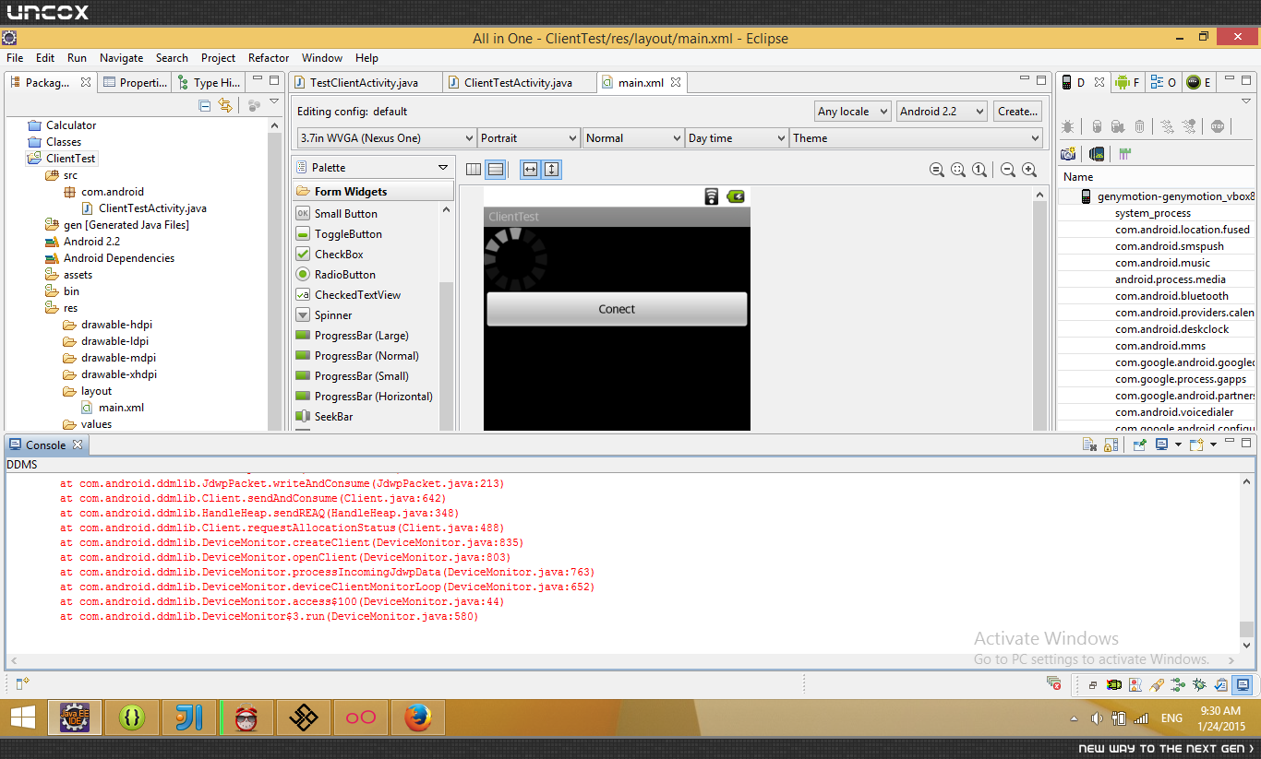Click the Create... config button
This screenshot has height=759, width=1261.
point(1017,112)
